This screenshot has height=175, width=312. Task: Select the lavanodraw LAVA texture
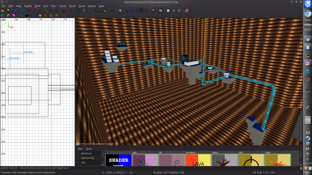click(198, 162)
